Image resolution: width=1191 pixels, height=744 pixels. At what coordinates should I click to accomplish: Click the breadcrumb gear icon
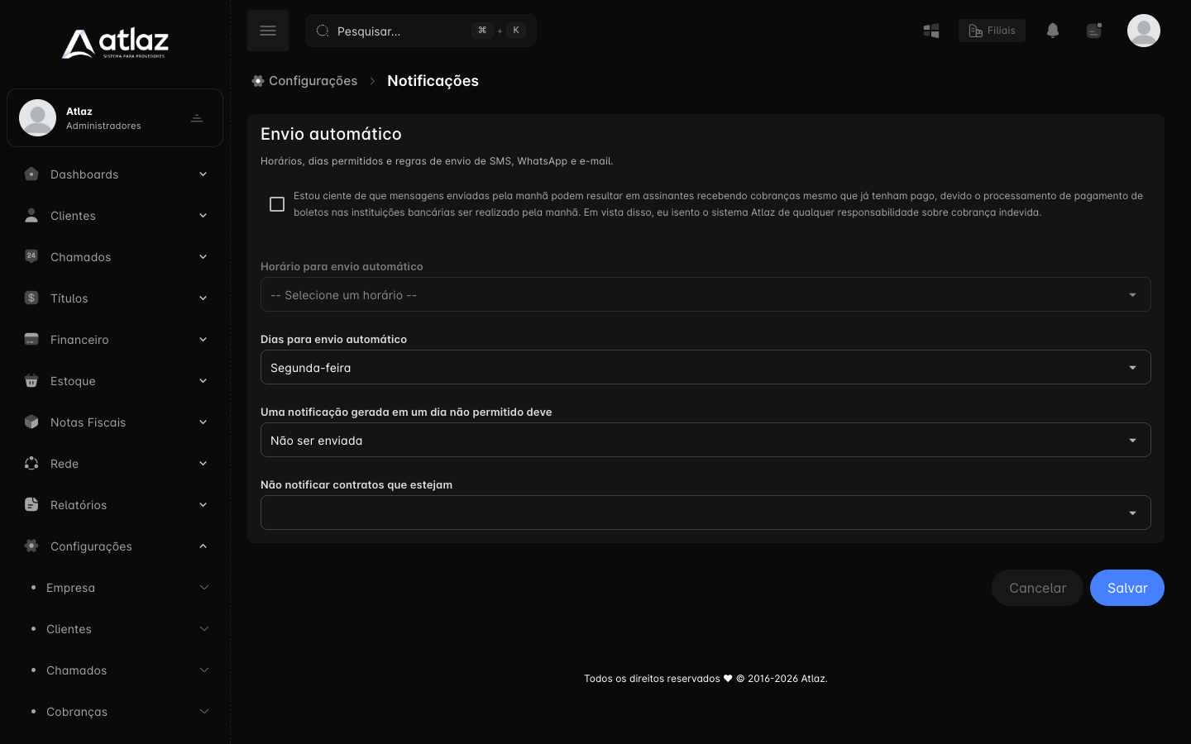tap(258, 81)
